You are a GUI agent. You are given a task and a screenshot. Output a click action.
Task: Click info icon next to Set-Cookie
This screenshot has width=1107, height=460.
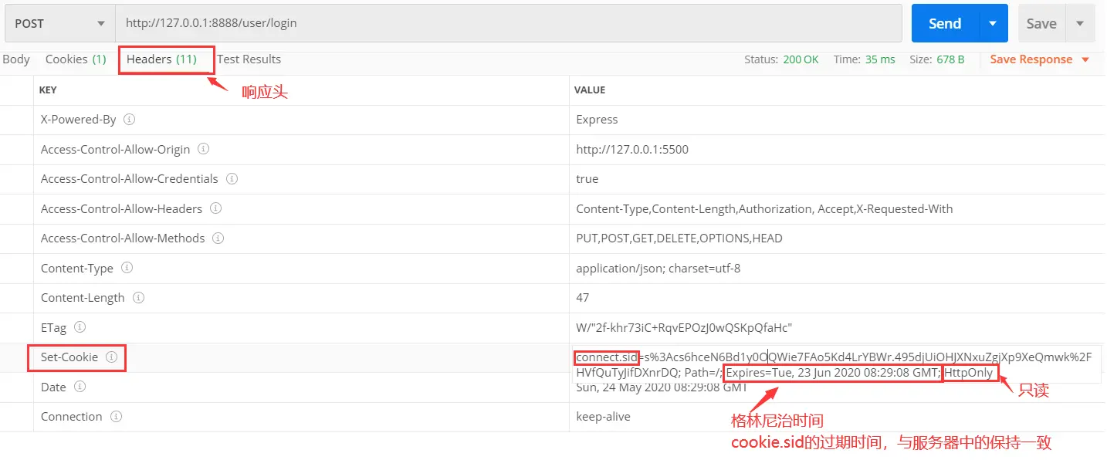112,357
